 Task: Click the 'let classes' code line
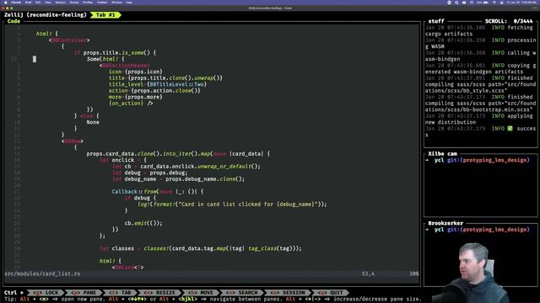coord(201,248)
